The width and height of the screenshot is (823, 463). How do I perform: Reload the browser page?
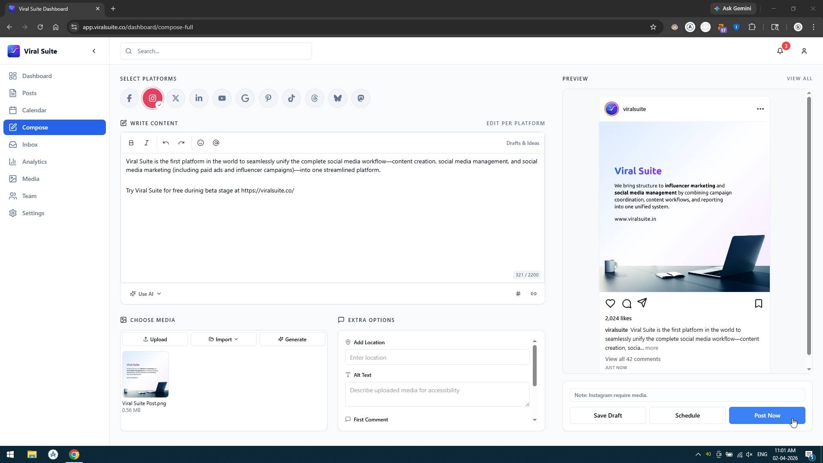click(x=40, y=27)
